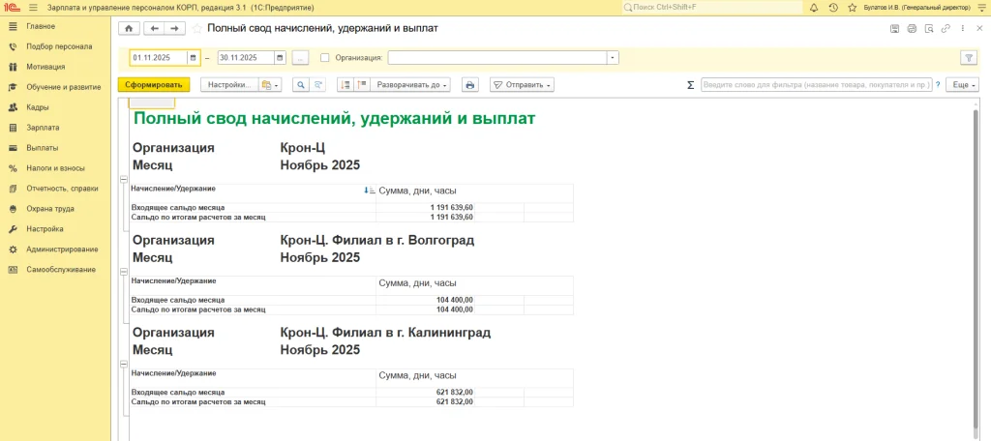Screen dimensions: 991x441
Task: Open print preview icon in header
Action: (928, 28)
